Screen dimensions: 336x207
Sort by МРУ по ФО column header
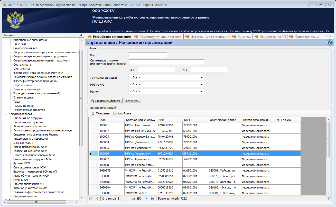pyautogui.click(x=288, y=120)
